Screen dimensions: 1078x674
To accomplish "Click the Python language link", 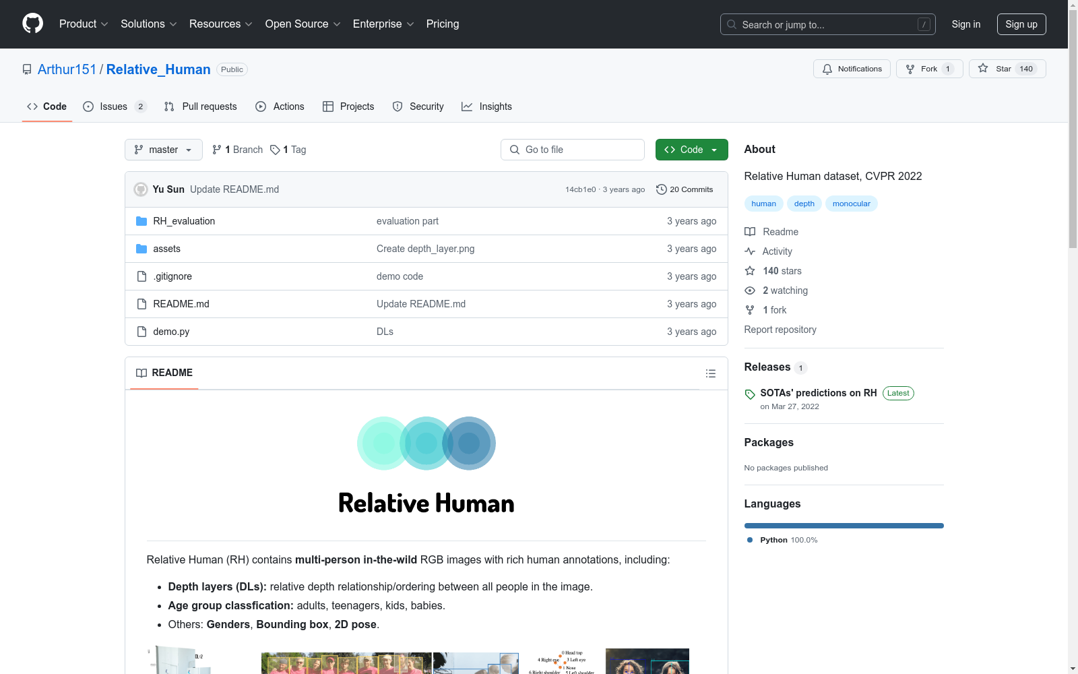I will [782, 540].
